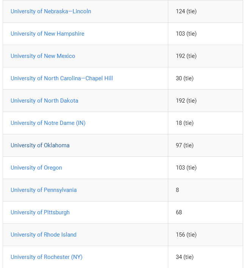This screenshot has width=245, height=268.
Task: Follow the University of North Dakota link
Action: pyautogui.click(x=44, y=101)
